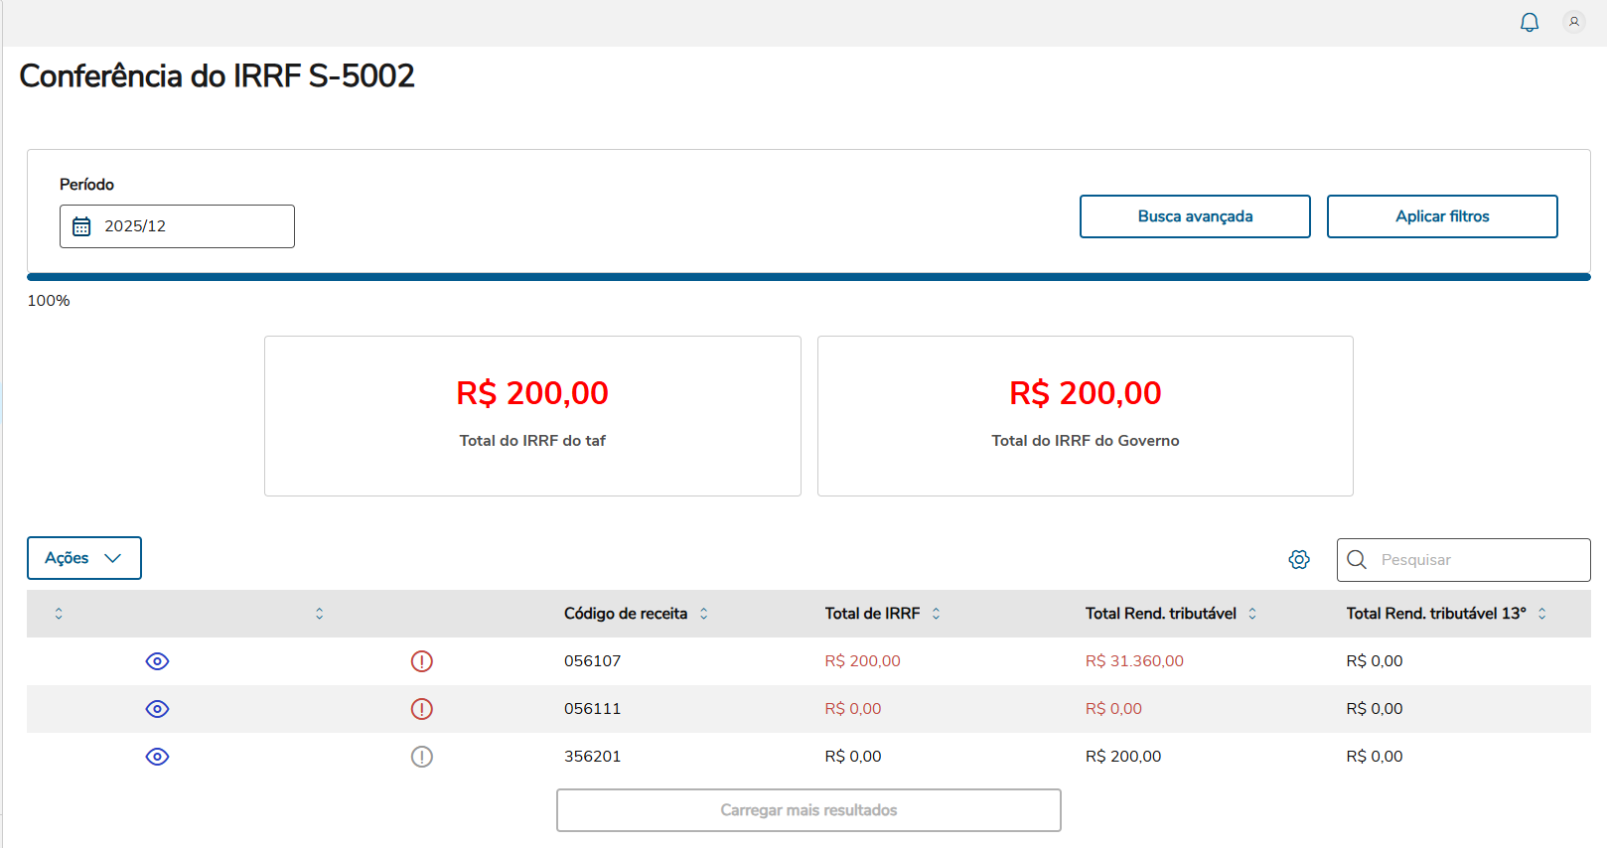Screen dimensions: 1607x848
Task: Click the red warning icon for 056107
Action: [x=422, y=661]
